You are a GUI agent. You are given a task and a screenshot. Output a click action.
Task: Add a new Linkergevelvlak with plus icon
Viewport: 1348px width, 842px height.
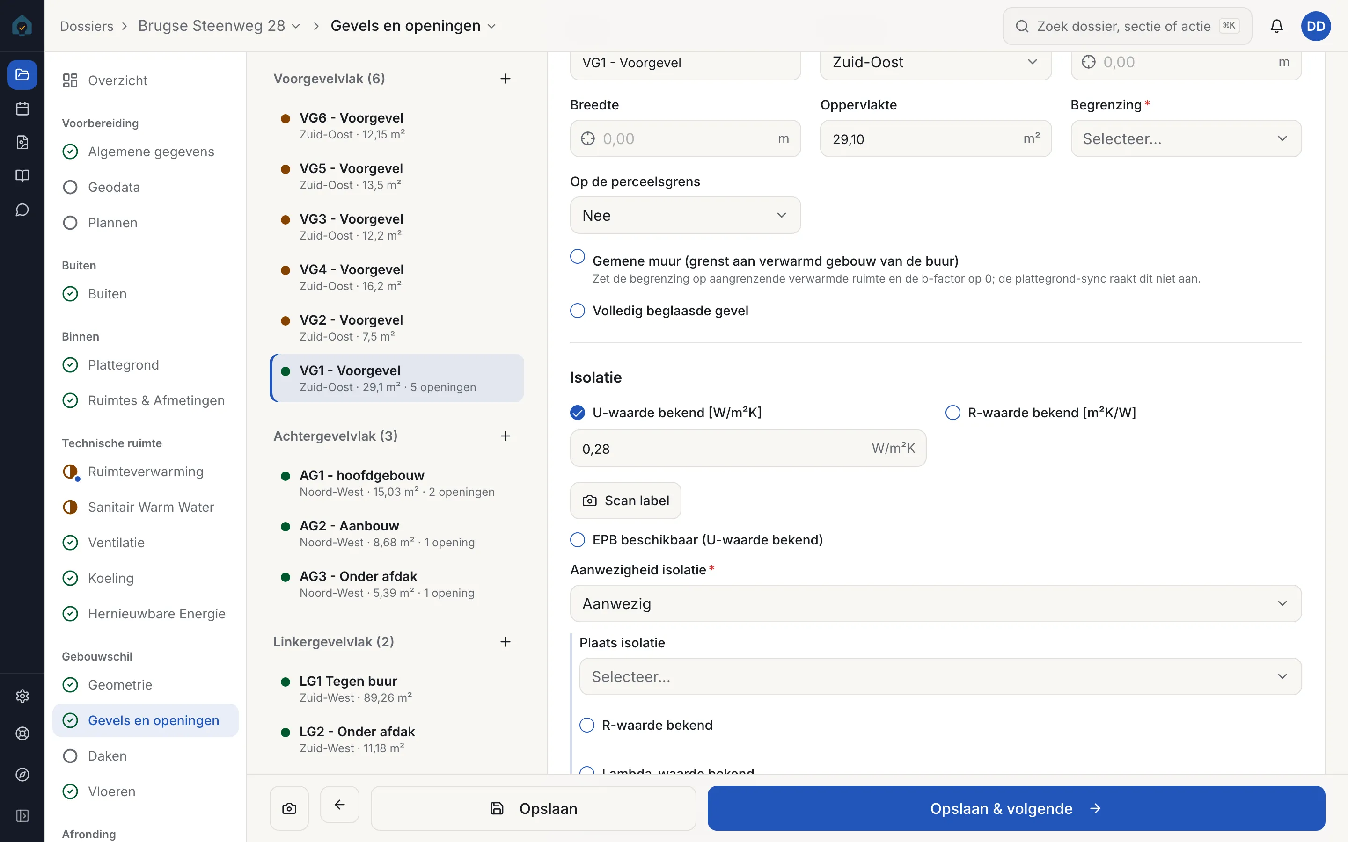(505, 641)
